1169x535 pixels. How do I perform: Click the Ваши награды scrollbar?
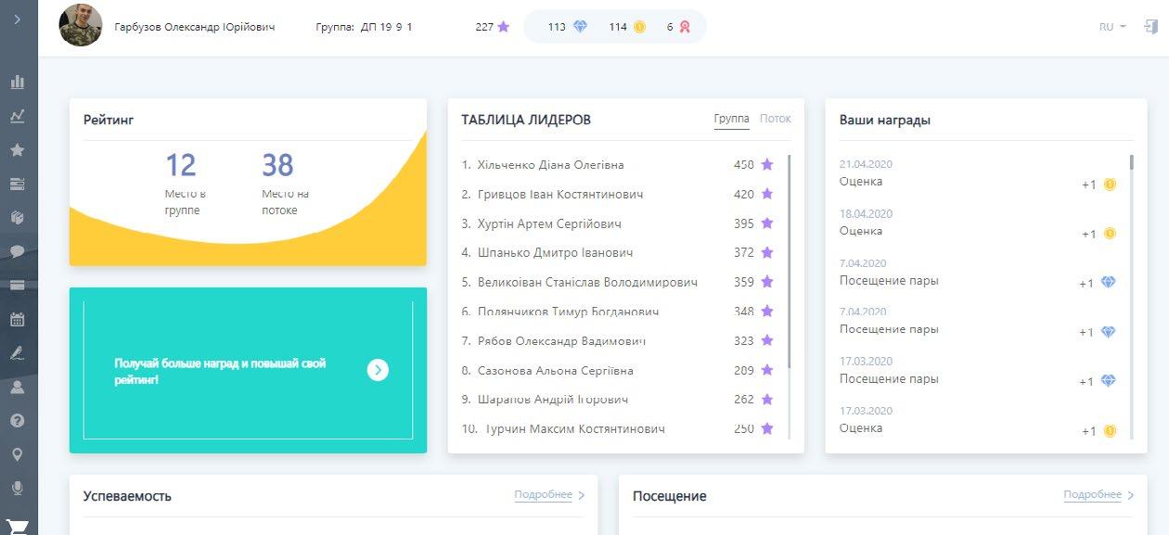coord(1132,162)
